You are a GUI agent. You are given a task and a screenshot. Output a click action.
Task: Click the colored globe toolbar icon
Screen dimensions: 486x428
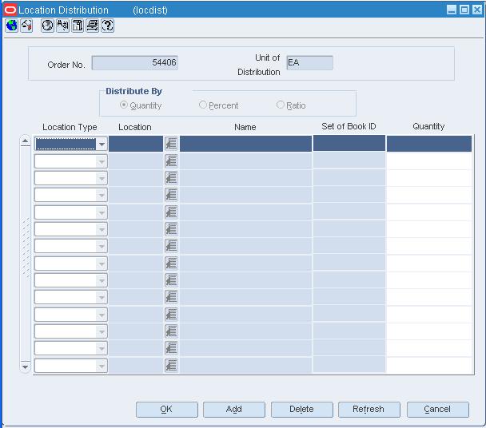[12, 26]
